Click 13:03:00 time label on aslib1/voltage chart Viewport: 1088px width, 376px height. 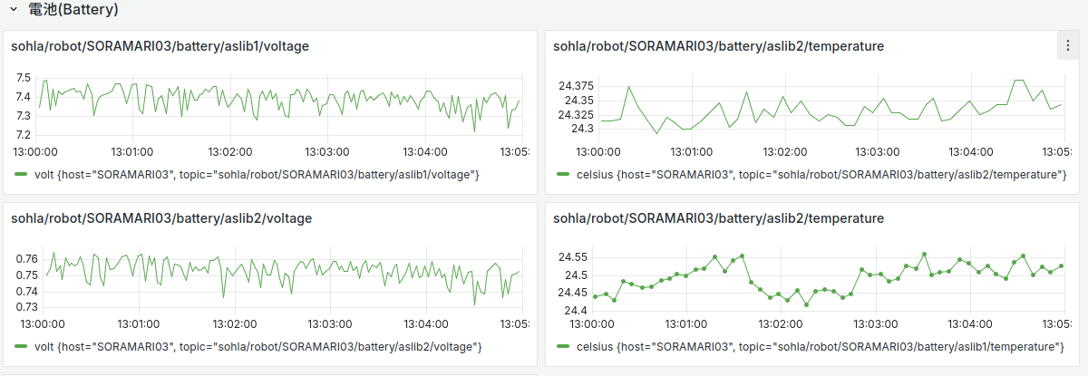326,151
